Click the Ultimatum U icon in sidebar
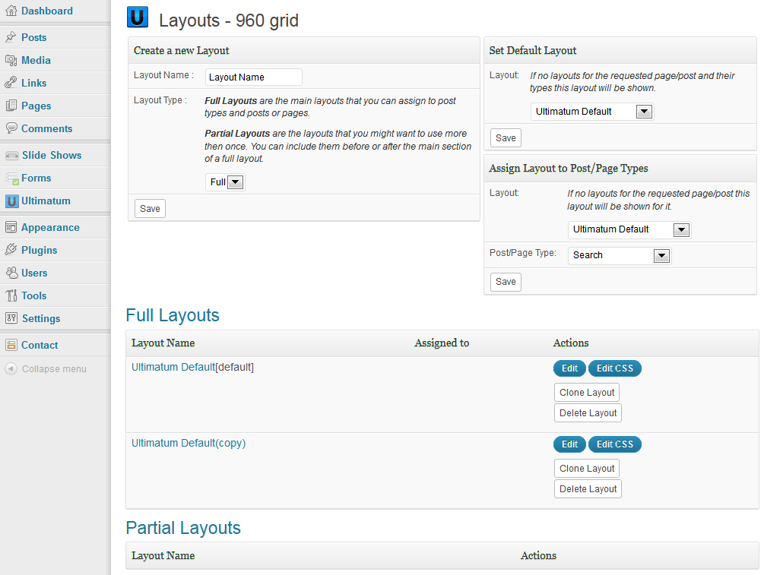764x575 pixels. coord(11,201)
